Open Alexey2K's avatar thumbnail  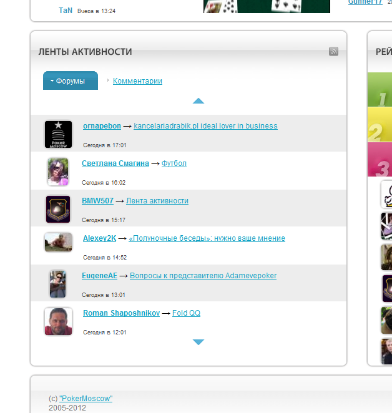[x=58, y=242]
